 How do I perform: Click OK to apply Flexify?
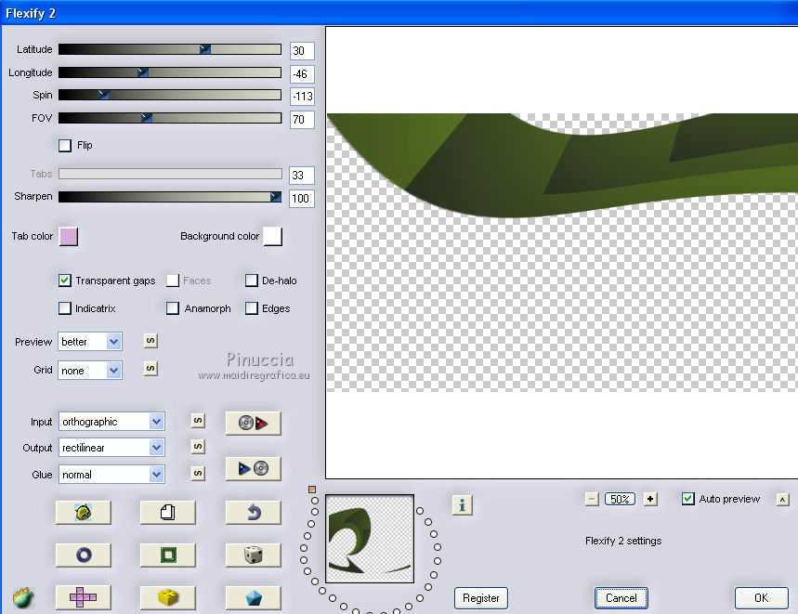tap(762, 598)
